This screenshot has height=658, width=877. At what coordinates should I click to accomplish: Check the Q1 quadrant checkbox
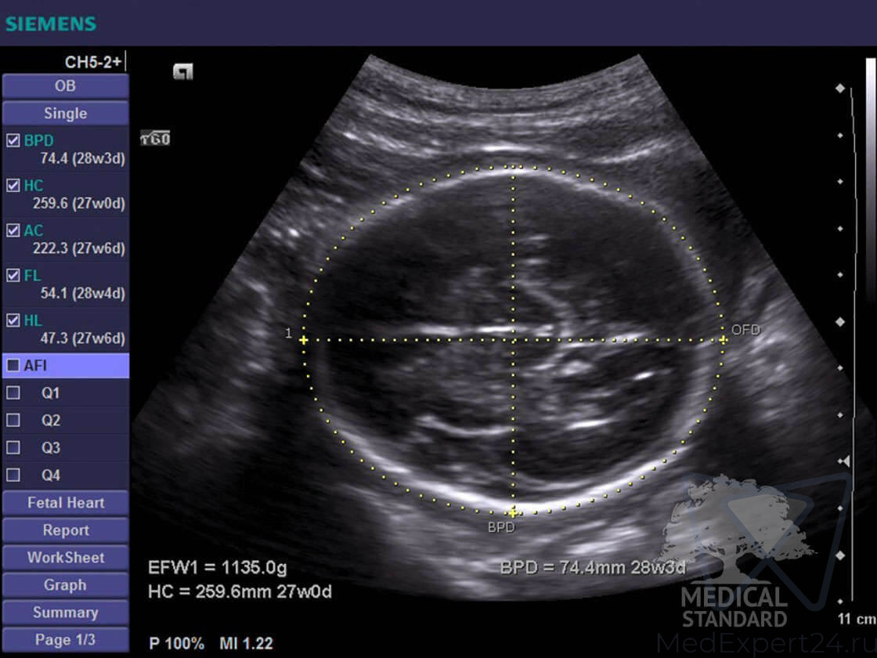pyautogui.click(x=13, y=392)
